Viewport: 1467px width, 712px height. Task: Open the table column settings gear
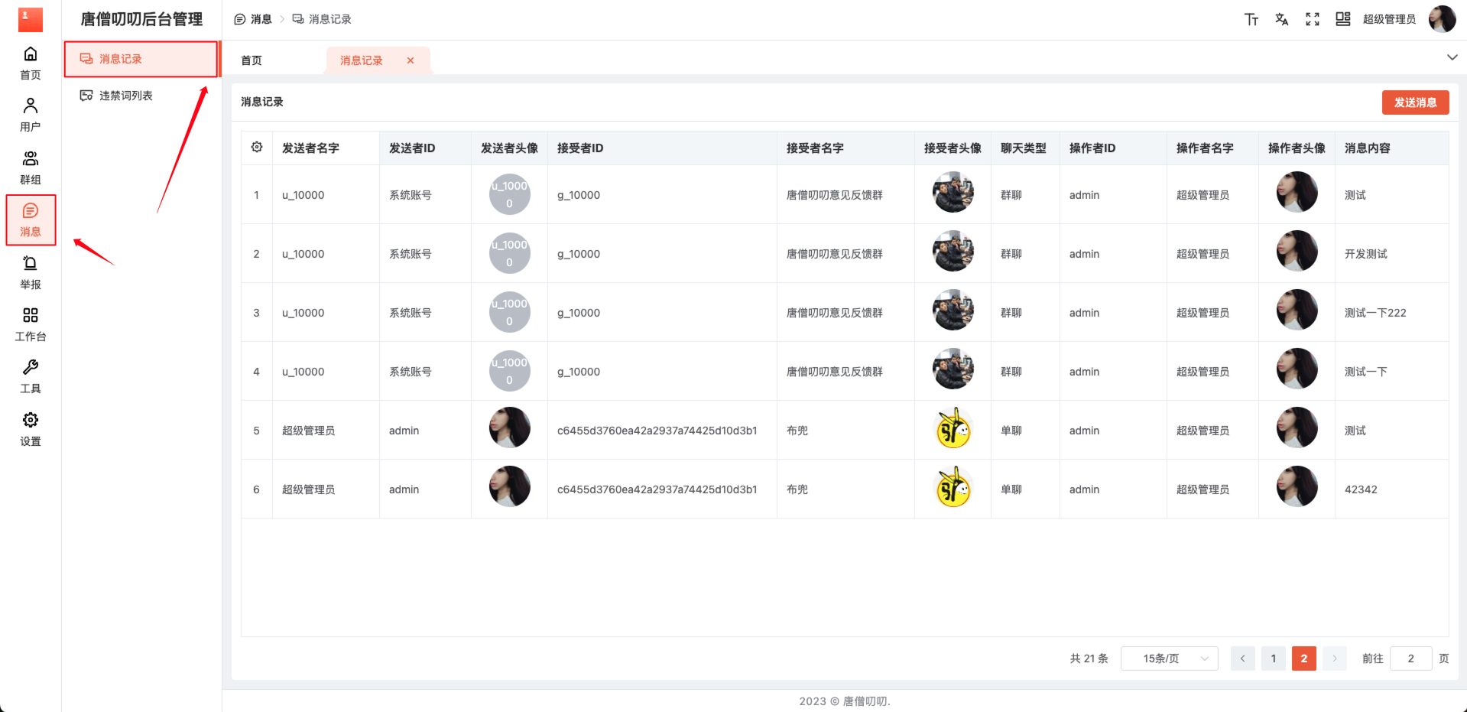pos(257,147)
